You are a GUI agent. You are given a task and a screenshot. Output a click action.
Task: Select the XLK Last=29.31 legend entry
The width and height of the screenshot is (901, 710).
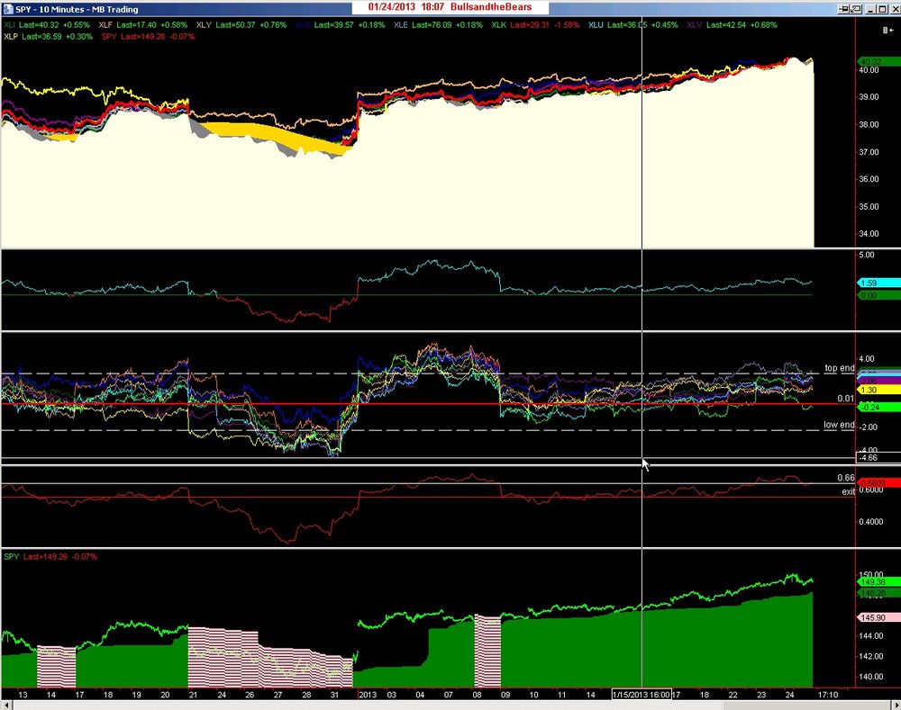click(x=535, y=24)
